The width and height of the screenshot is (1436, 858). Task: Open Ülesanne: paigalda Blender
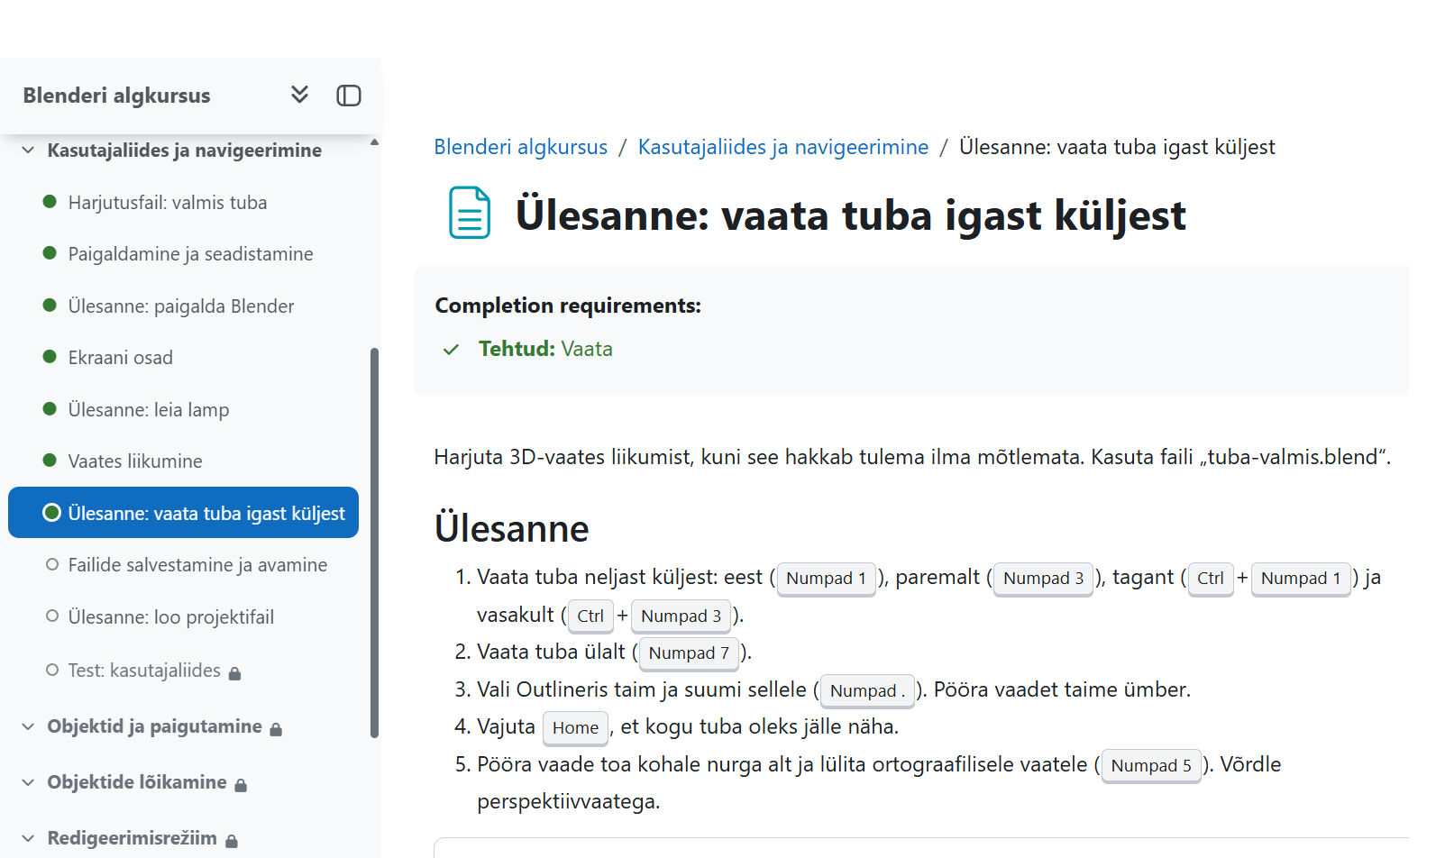pos(181,306)
